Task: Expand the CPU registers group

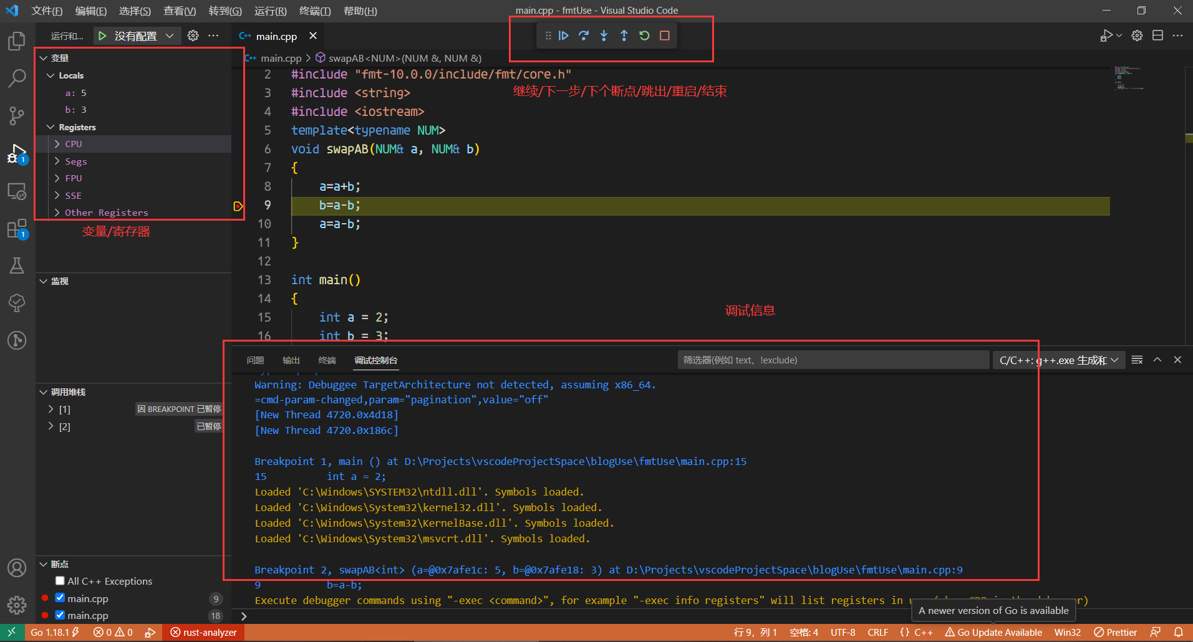Action: 57,143
